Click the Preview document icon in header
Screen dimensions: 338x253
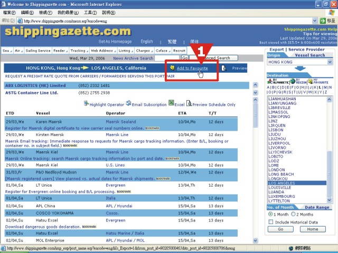pos(224,68)
